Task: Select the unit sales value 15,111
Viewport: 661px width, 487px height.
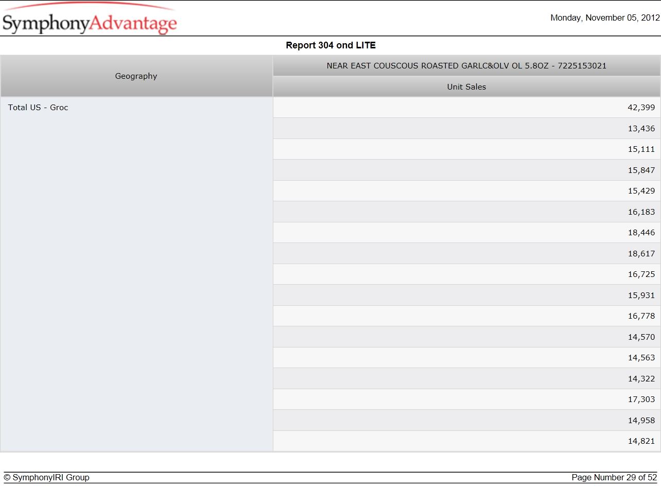Action: pos(641,149)
